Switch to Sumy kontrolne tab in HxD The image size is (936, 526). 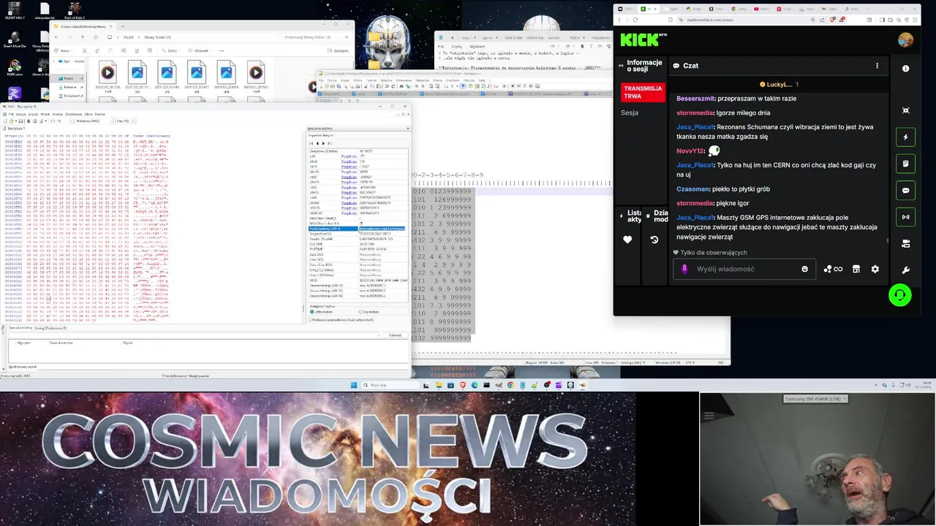[20, 328]
